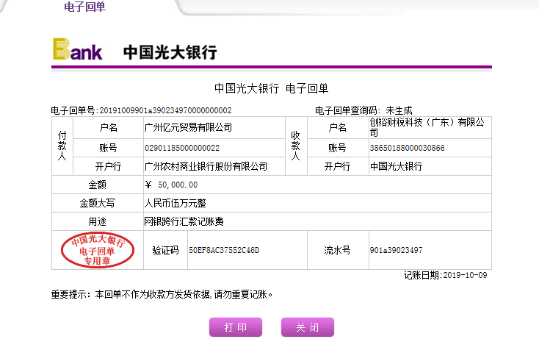Screen dimensions: 539x364
Task: Select receipt number 20191009901a390234970000000002
Action: tap(165, 110)
